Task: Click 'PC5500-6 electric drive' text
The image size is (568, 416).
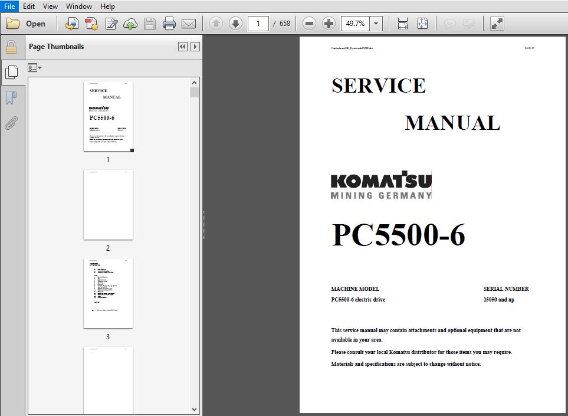Action: (x=358, y=300)
